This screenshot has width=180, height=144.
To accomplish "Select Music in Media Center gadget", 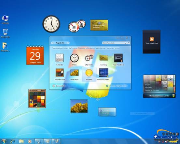I will click(148, 85).
